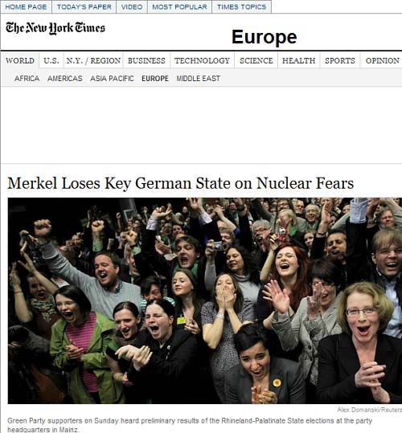Open TIMES TOPICS tab
The height and width of the screenshot is (433, 402).
coord(241,7)
